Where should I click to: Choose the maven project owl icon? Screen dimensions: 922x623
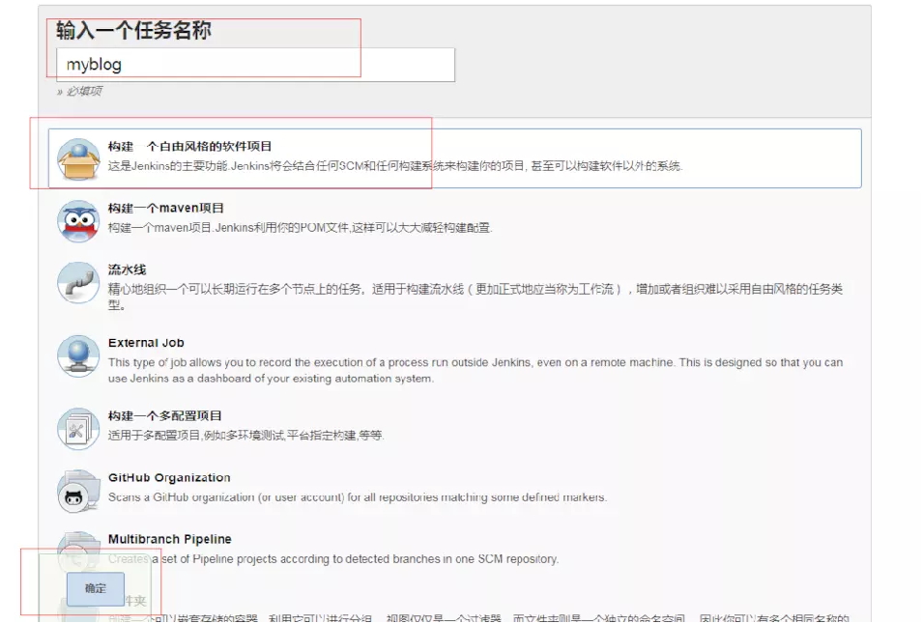(x=78, y=221)
